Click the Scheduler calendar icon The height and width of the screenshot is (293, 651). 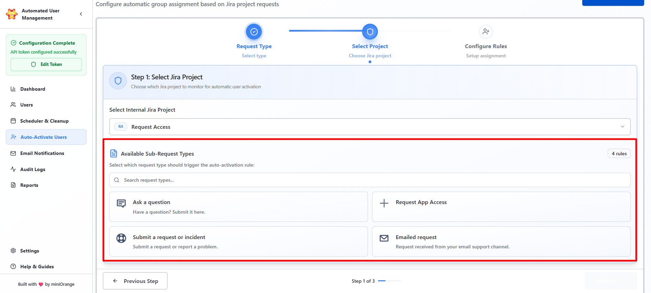[13, 121]
